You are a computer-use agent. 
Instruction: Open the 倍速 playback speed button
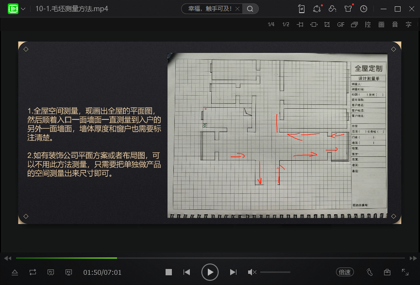click(x=345, y=272)
